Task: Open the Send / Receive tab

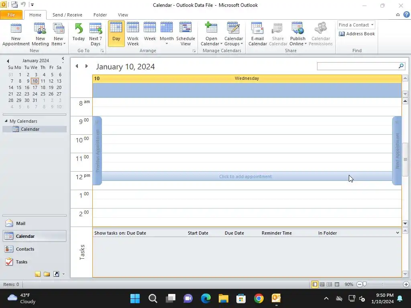Action: [67, 15]
